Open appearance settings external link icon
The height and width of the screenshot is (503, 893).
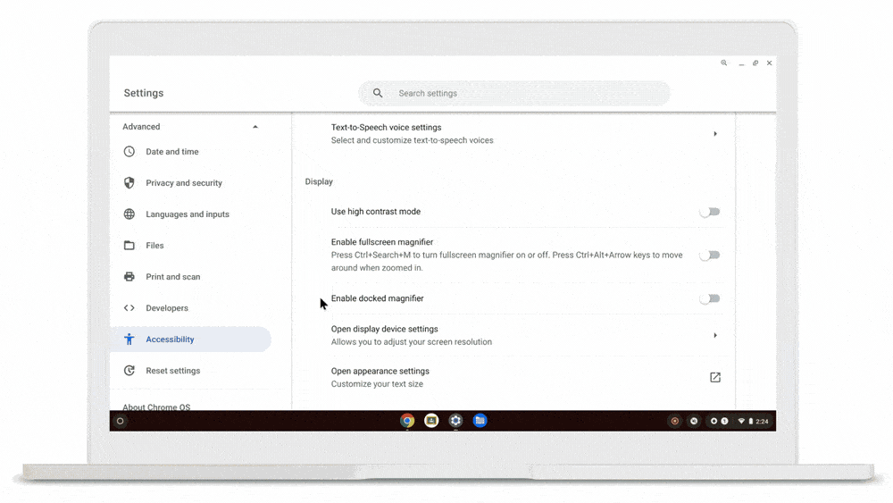click(715, 377)
